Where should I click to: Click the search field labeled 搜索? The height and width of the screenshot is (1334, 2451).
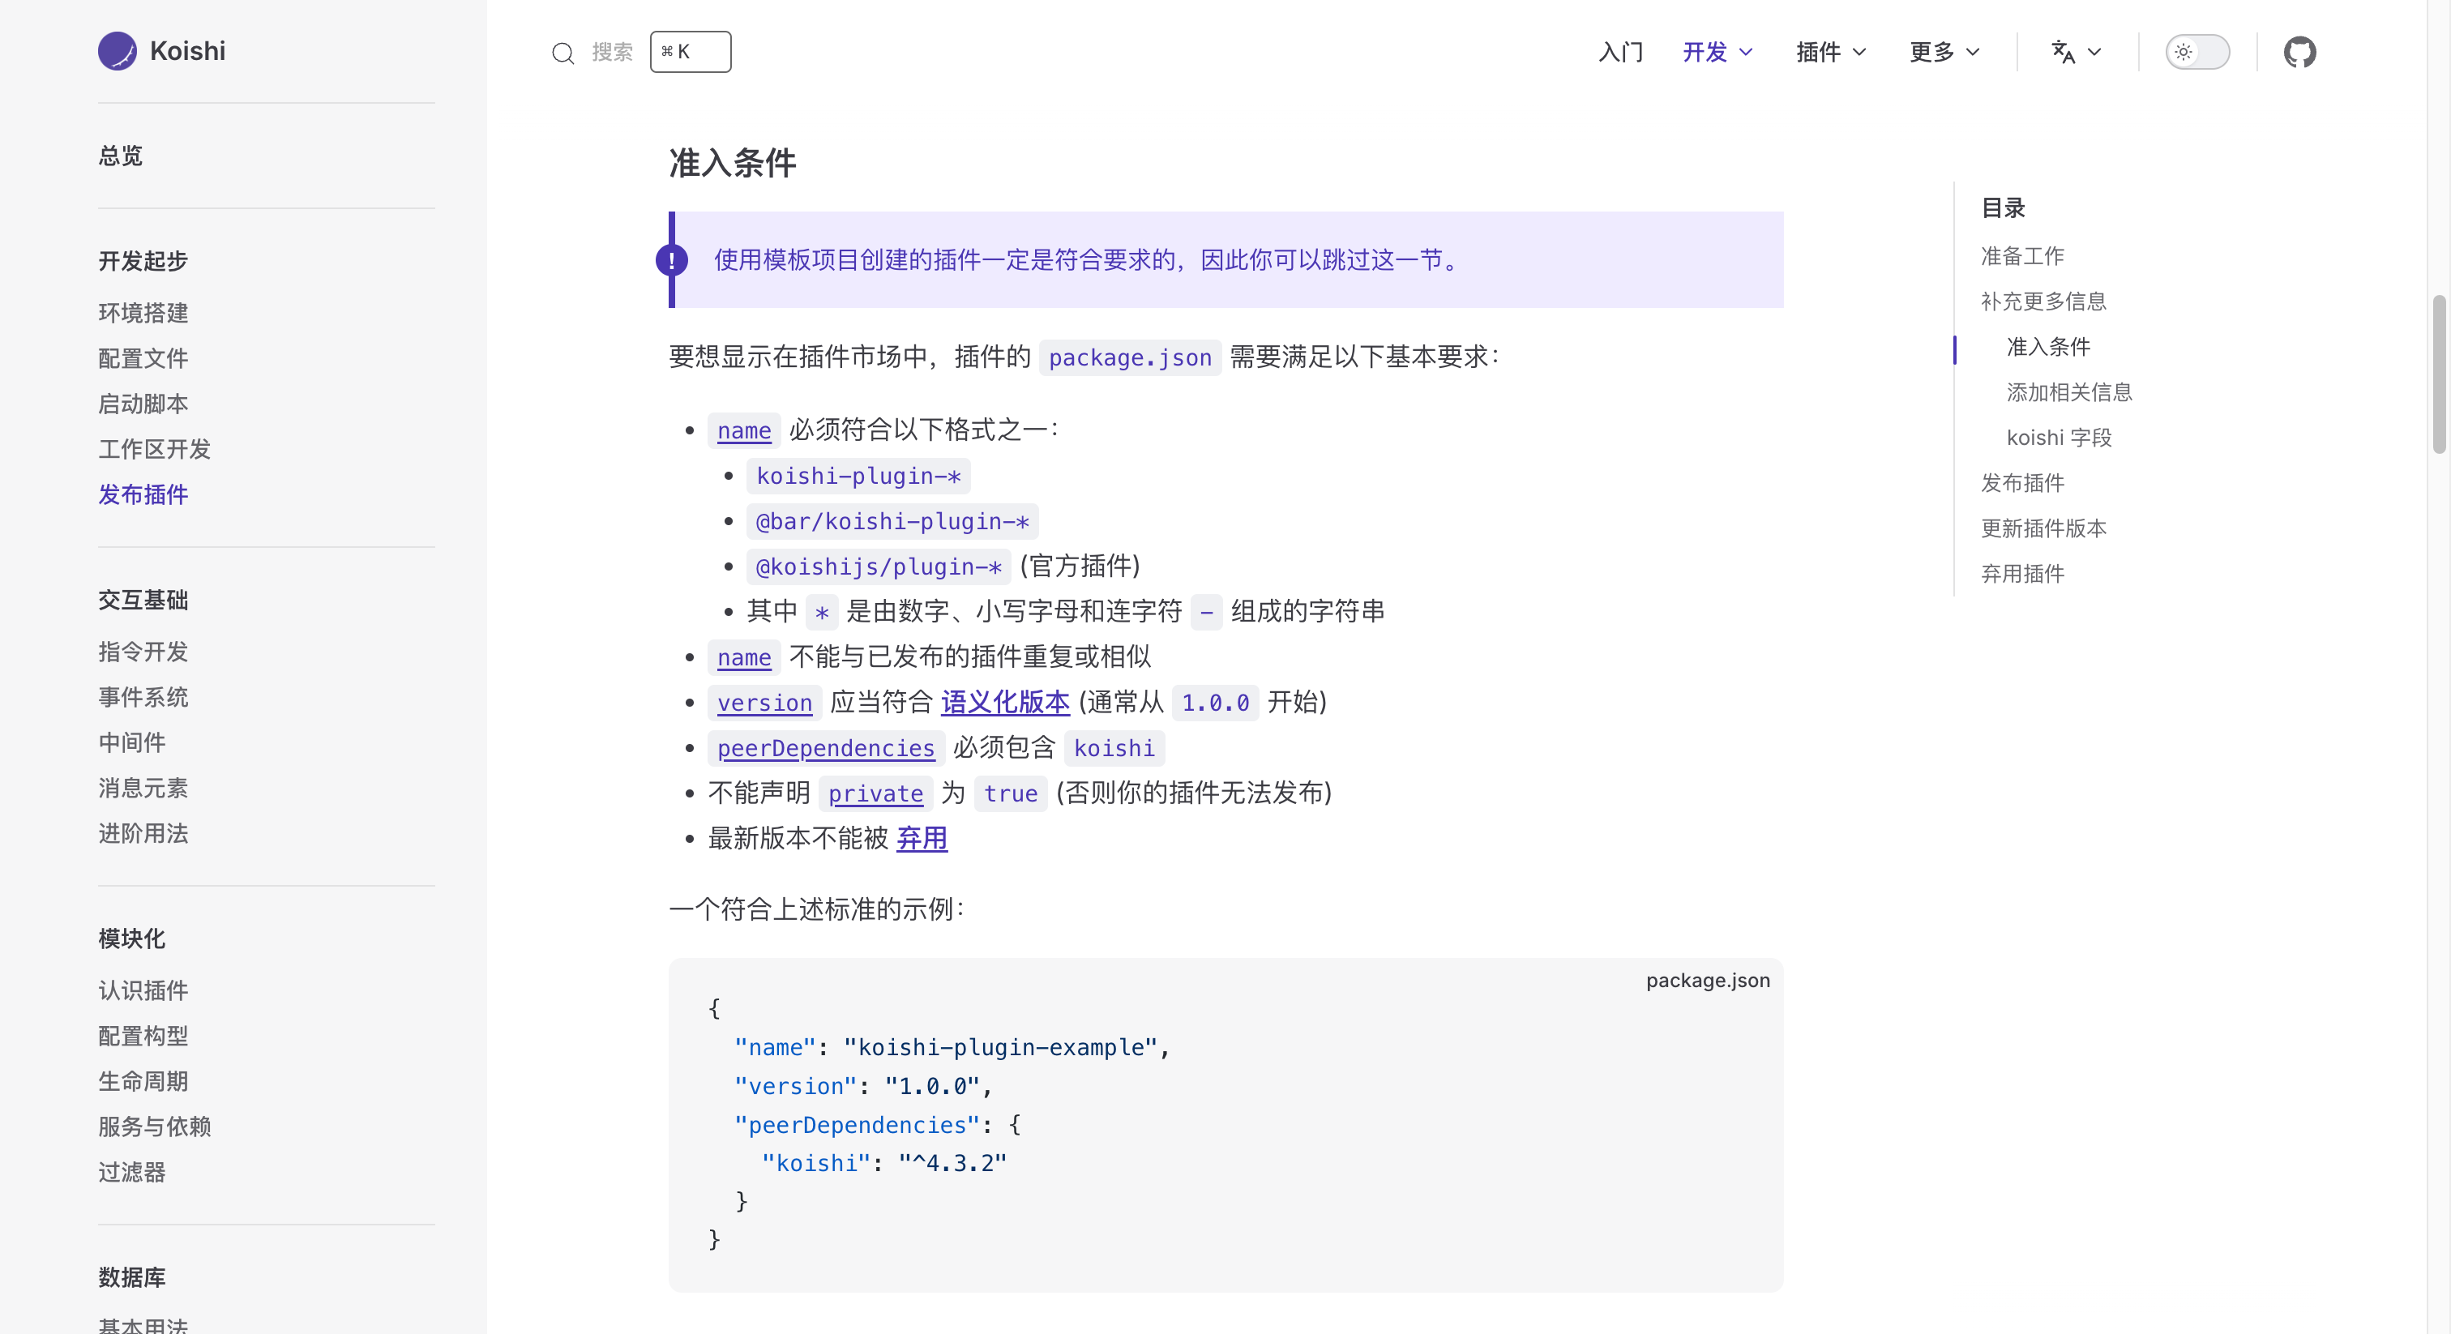[x=612, y=51]
